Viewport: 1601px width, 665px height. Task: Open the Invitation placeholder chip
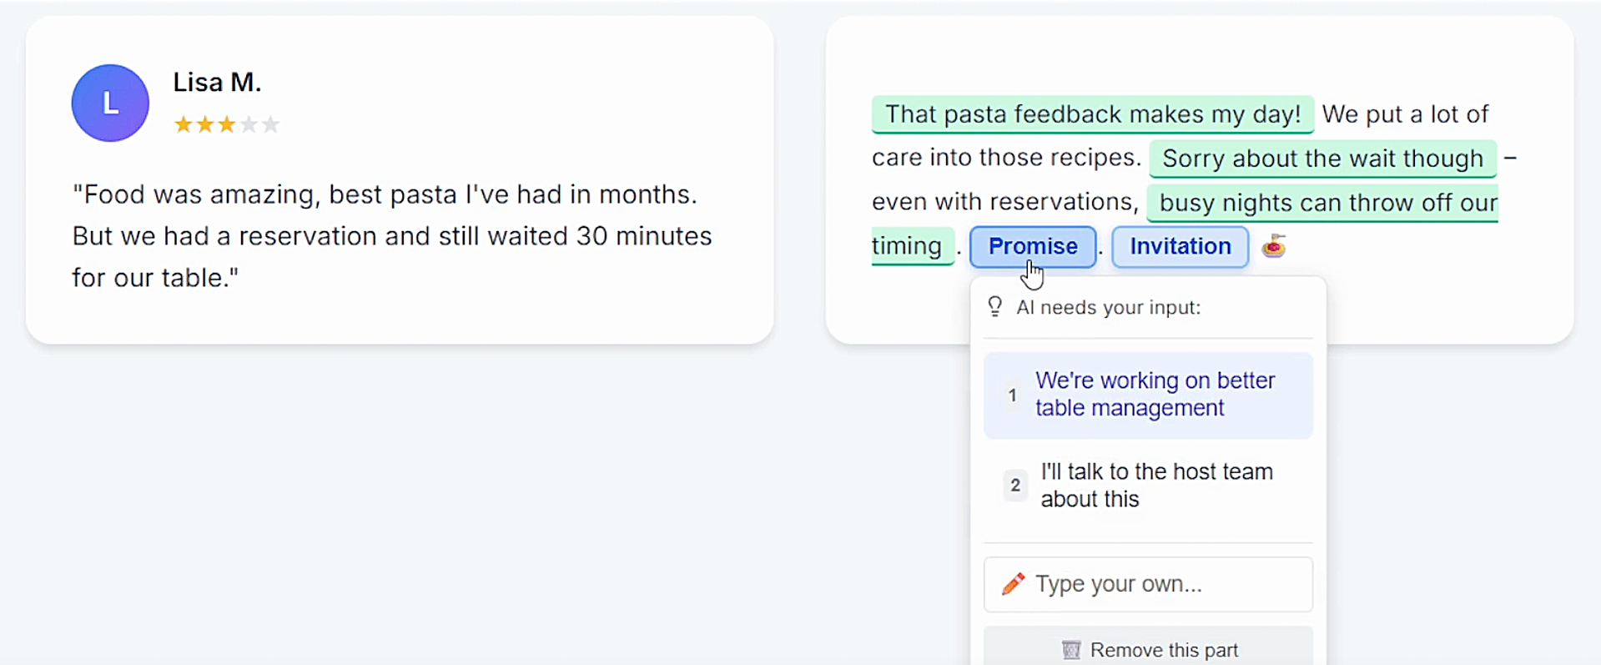click(1180, 247)
